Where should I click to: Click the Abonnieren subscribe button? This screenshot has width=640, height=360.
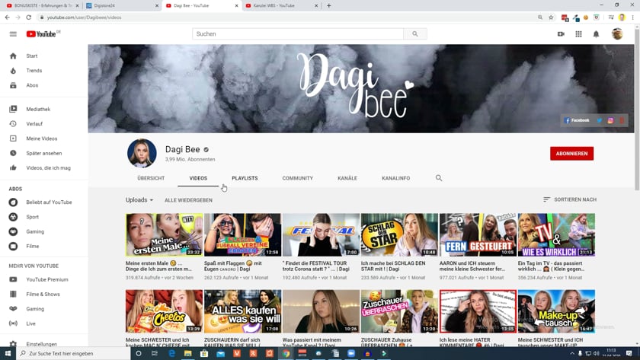(572, 154)
